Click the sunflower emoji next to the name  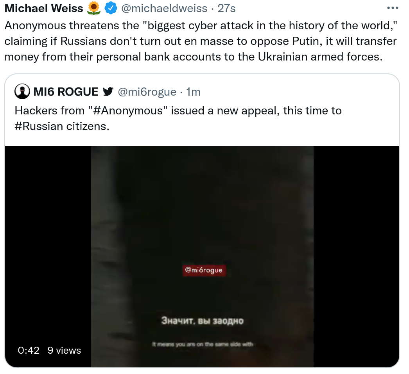[x=94, y=8]
